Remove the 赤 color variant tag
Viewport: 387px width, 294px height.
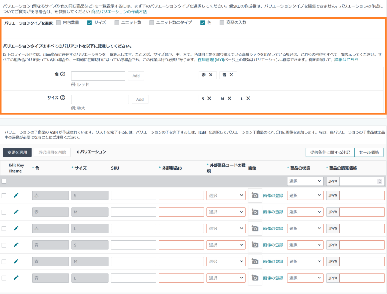pos(211,75)
